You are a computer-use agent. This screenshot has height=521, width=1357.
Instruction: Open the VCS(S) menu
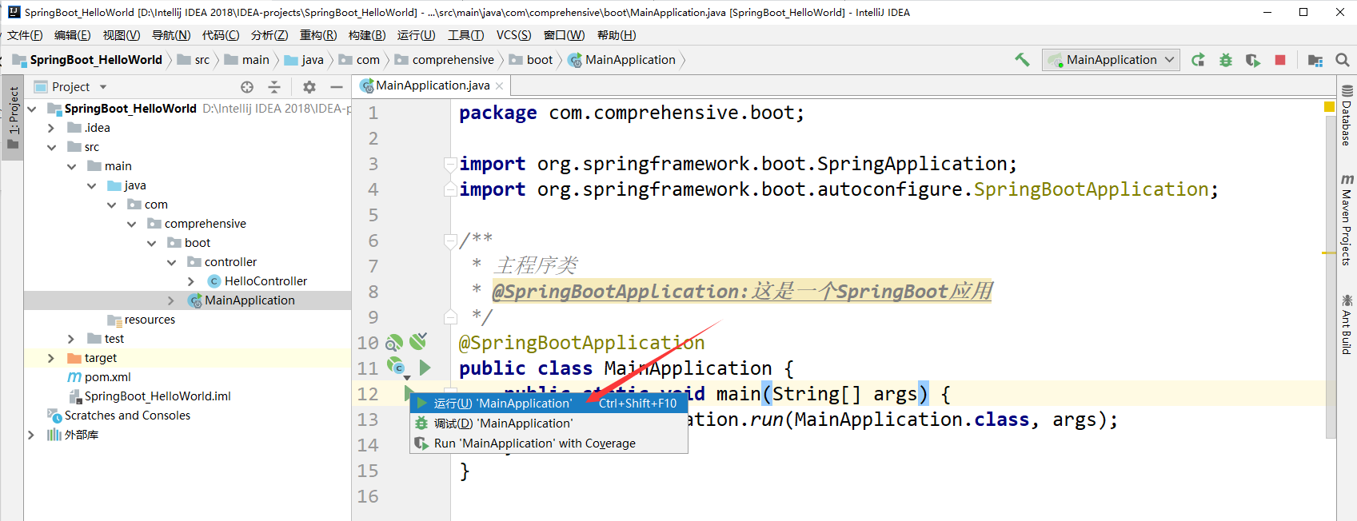pos(513,35)
